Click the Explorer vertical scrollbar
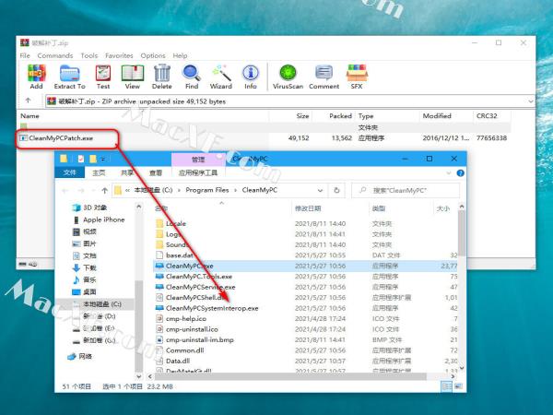 coord(462,233)
